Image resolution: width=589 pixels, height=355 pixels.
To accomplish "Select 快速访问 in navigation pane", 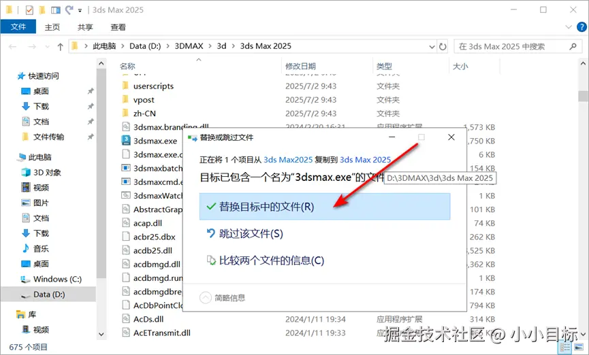I will tap(44, 75).
